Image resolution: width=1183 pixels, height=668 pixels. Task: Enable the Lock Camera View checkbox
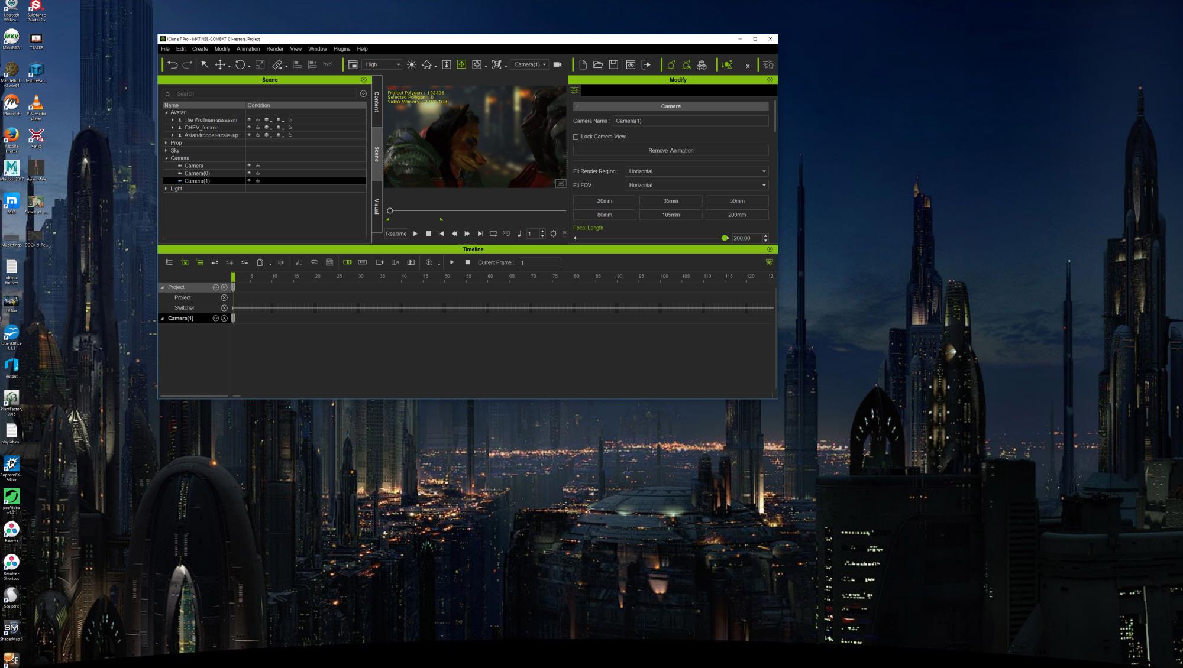click(576, 137)
